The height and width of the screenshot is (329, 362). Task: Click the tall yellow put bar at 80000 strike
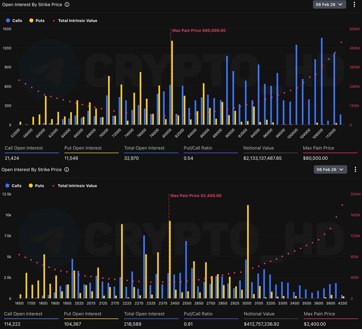[172, 83]
